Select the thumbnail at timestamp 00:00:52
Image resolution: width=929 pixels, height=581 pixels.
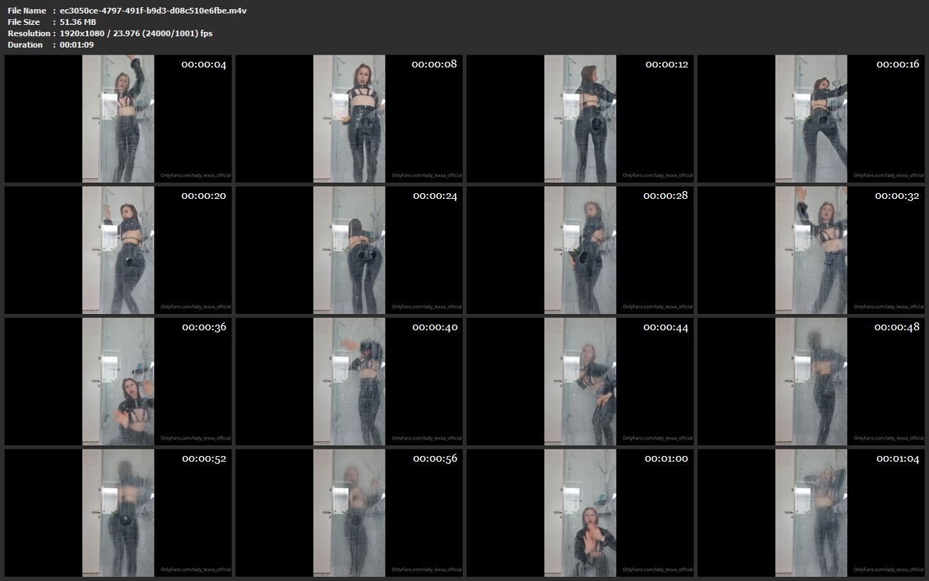[118, 513]
